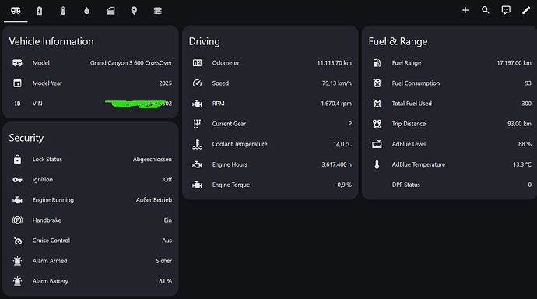Click the canister icon for Total Fuel Used

pos(377,104)
